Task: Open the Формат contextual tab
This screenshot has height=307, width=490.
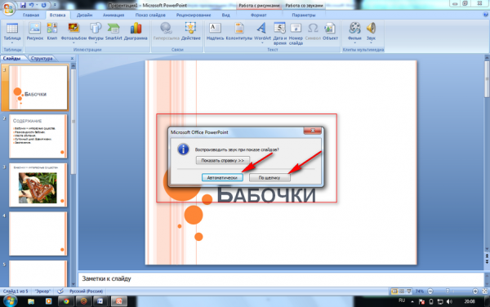Action: coord(258,15)
